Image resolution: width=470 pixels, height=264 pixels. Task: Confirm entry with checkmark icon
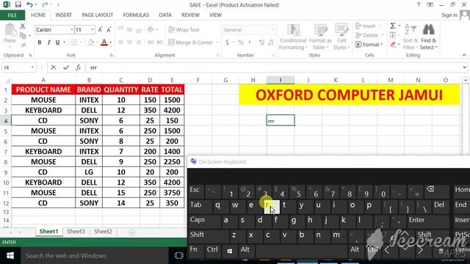[66, 67]
